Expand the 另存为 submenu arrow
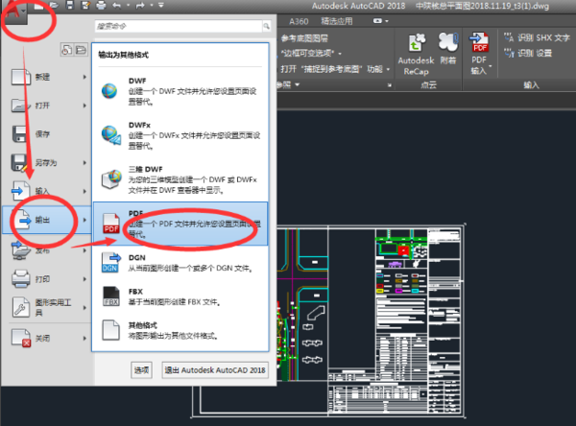 84,163
